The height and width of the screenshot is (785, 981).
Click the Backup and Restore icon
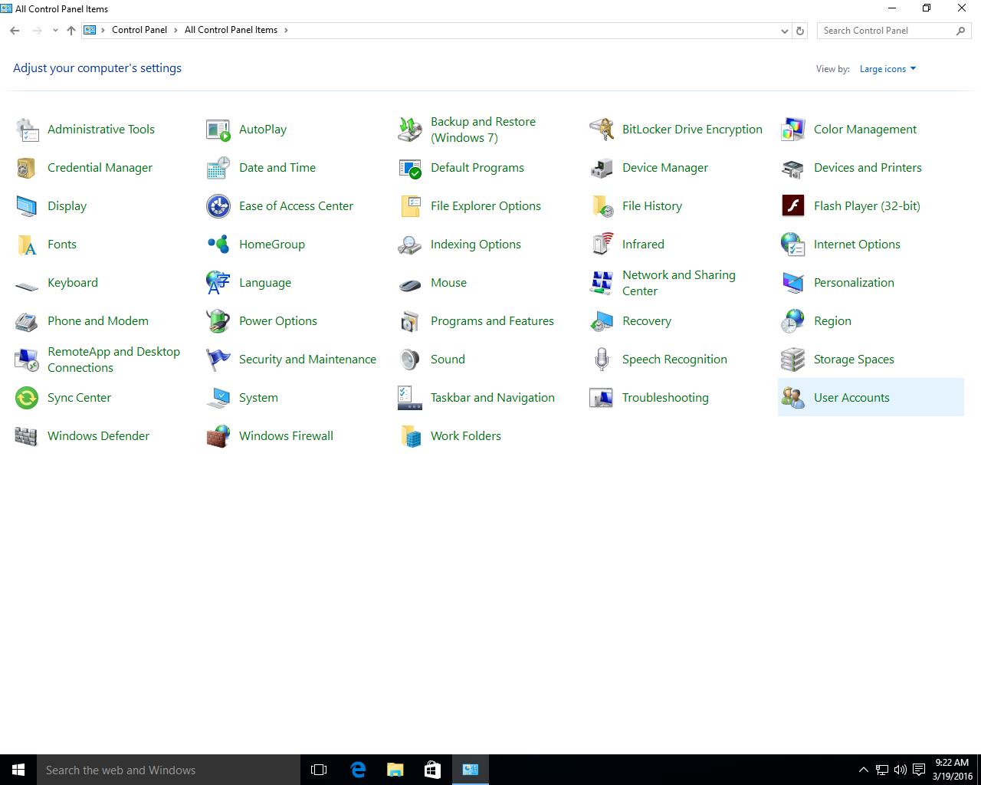pos(410,130)
